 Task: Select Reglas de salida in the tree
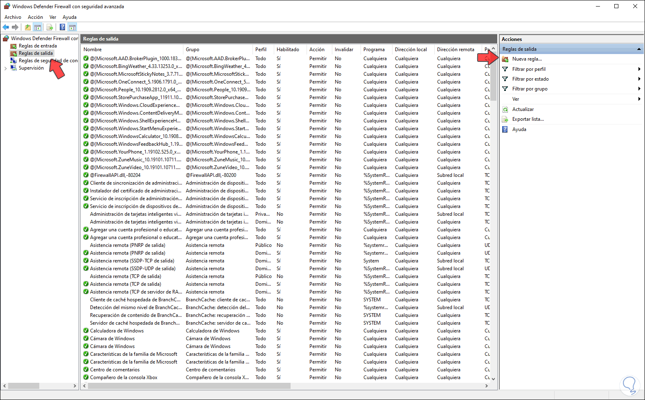[x=36, y=53]
